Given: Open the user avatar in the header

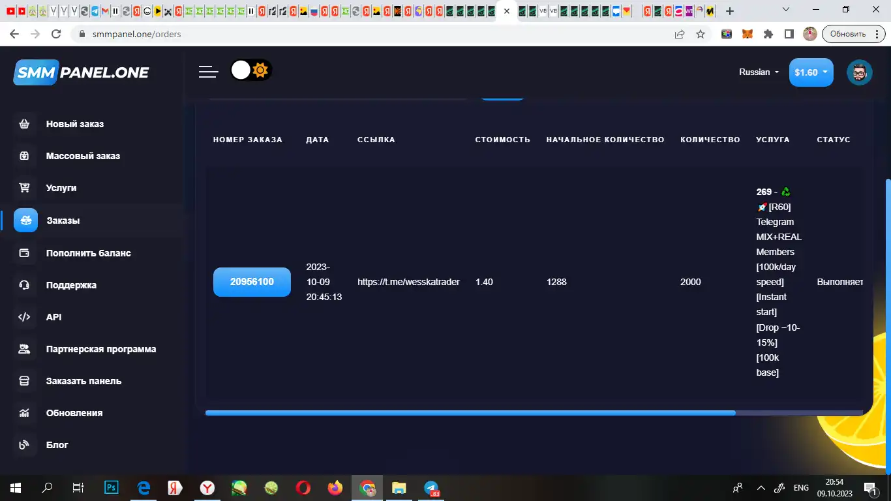Looking at the screenshot, I should [859, 72].
